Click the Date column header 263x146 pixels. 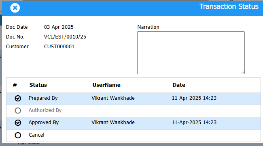click(x=179, y=85)
